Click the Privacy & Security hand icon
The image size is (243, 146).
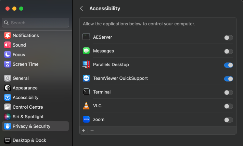coord(8,126)
